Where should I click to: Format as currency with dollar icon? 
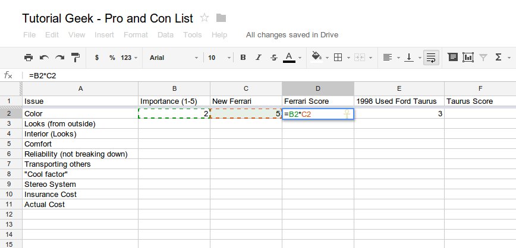[97, 58]
